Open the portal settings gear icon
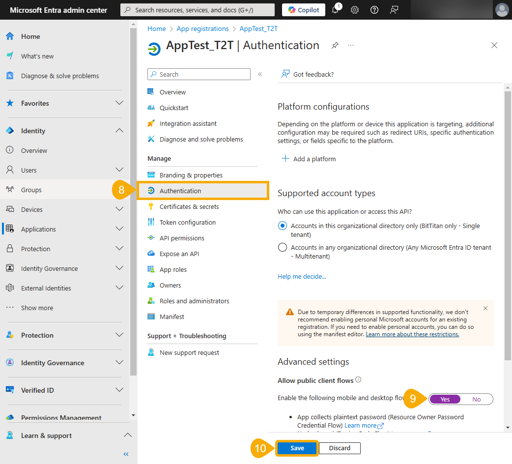 pos(355,10)
